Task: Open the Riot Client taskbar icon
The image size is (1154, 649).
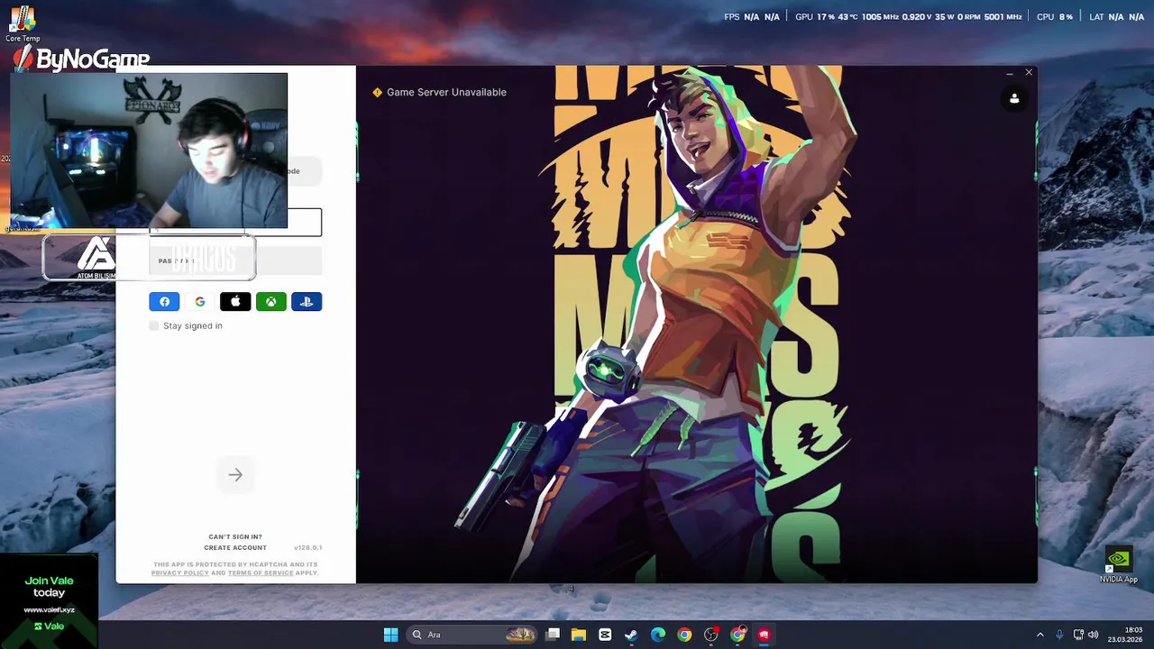Action: [764, 635]
